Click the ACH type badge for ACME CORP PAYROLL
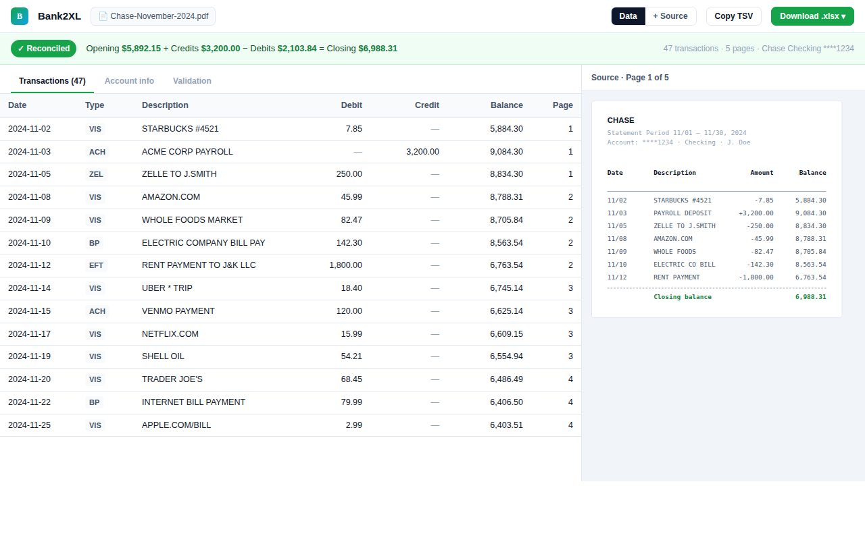865x540 pixels. (97, 152)
